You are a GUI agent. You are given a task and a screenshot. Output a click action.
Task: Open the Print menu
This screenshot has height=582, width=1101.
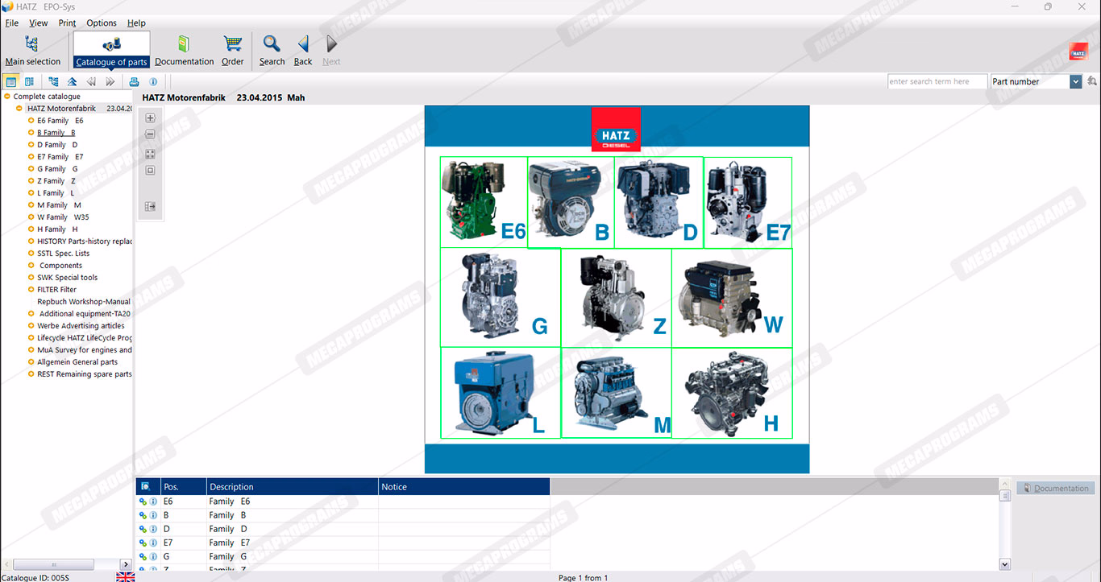[67, 23]
